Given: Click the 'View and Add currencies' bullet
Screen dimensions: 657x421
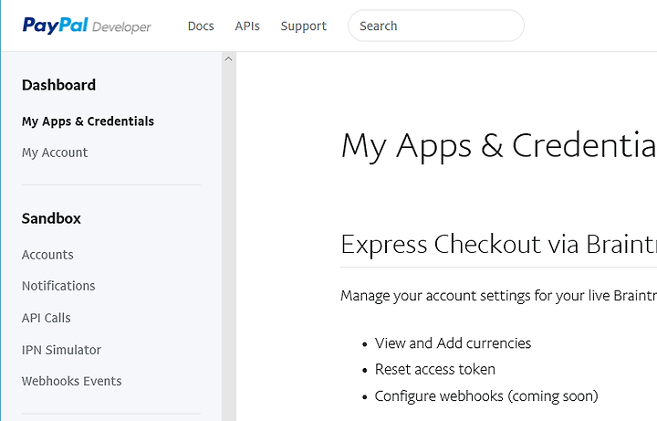Looking at the screenshot, I should click(x=453, y=343).
